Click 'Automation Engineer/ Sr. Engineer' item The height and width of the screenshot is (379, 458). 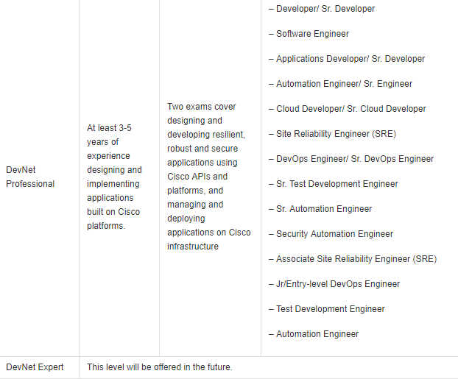(x=340, y=84)
